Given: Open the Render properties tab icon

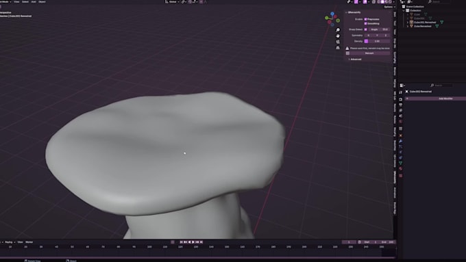Looking at the screenshot, I should point(401,99).
